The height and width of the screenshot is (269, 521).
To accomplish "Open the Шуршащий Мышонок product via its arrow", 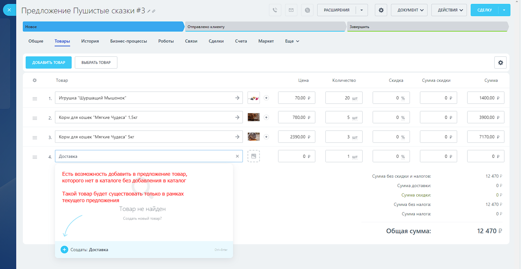I will 237,98.
